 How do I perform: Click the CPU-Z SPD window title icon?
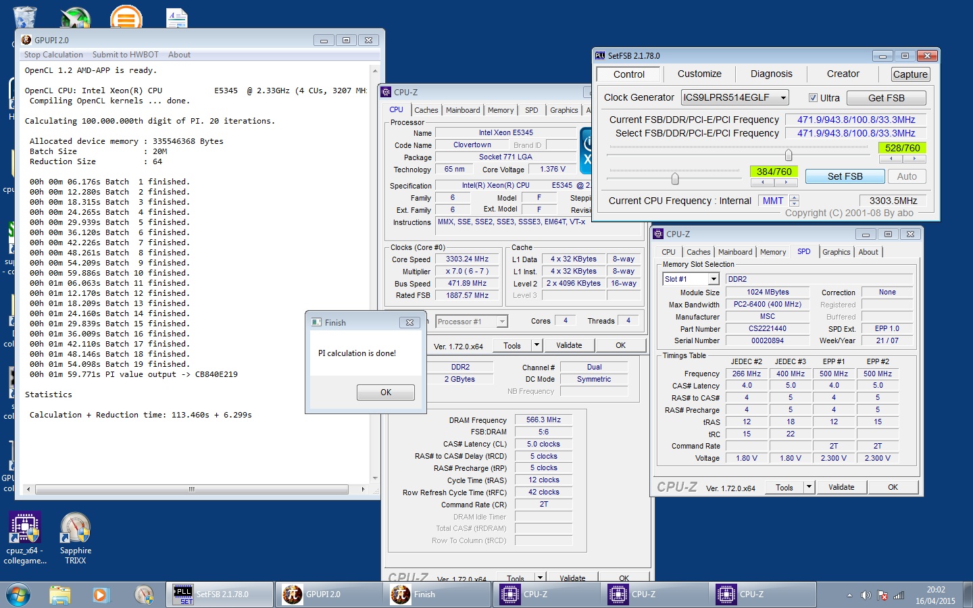click(658, 234)
